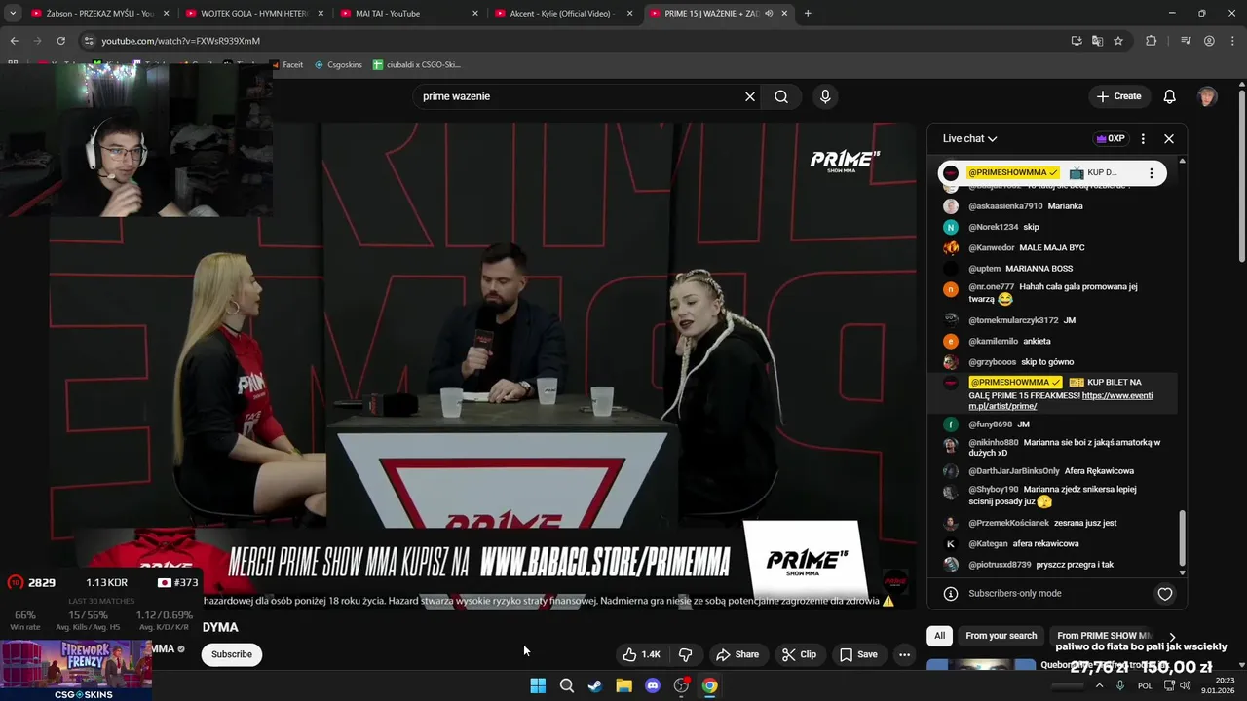Viewport: 1247px width, 701px height.
Task: Bookmark this page with the star icon
Action: tap(1118, 41)
